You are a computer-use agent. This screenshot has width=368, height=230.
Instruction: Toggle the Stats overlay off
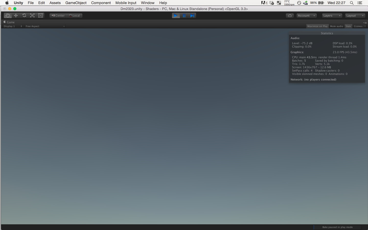[x=348, y=26]
